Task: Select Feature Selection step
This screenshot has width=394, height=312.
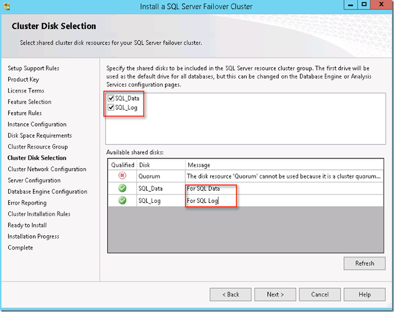Action: click(x=30, y=102)
